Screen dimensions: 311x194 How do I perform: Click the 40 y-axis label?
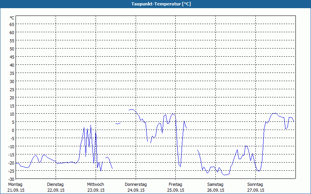coord(12,65)
